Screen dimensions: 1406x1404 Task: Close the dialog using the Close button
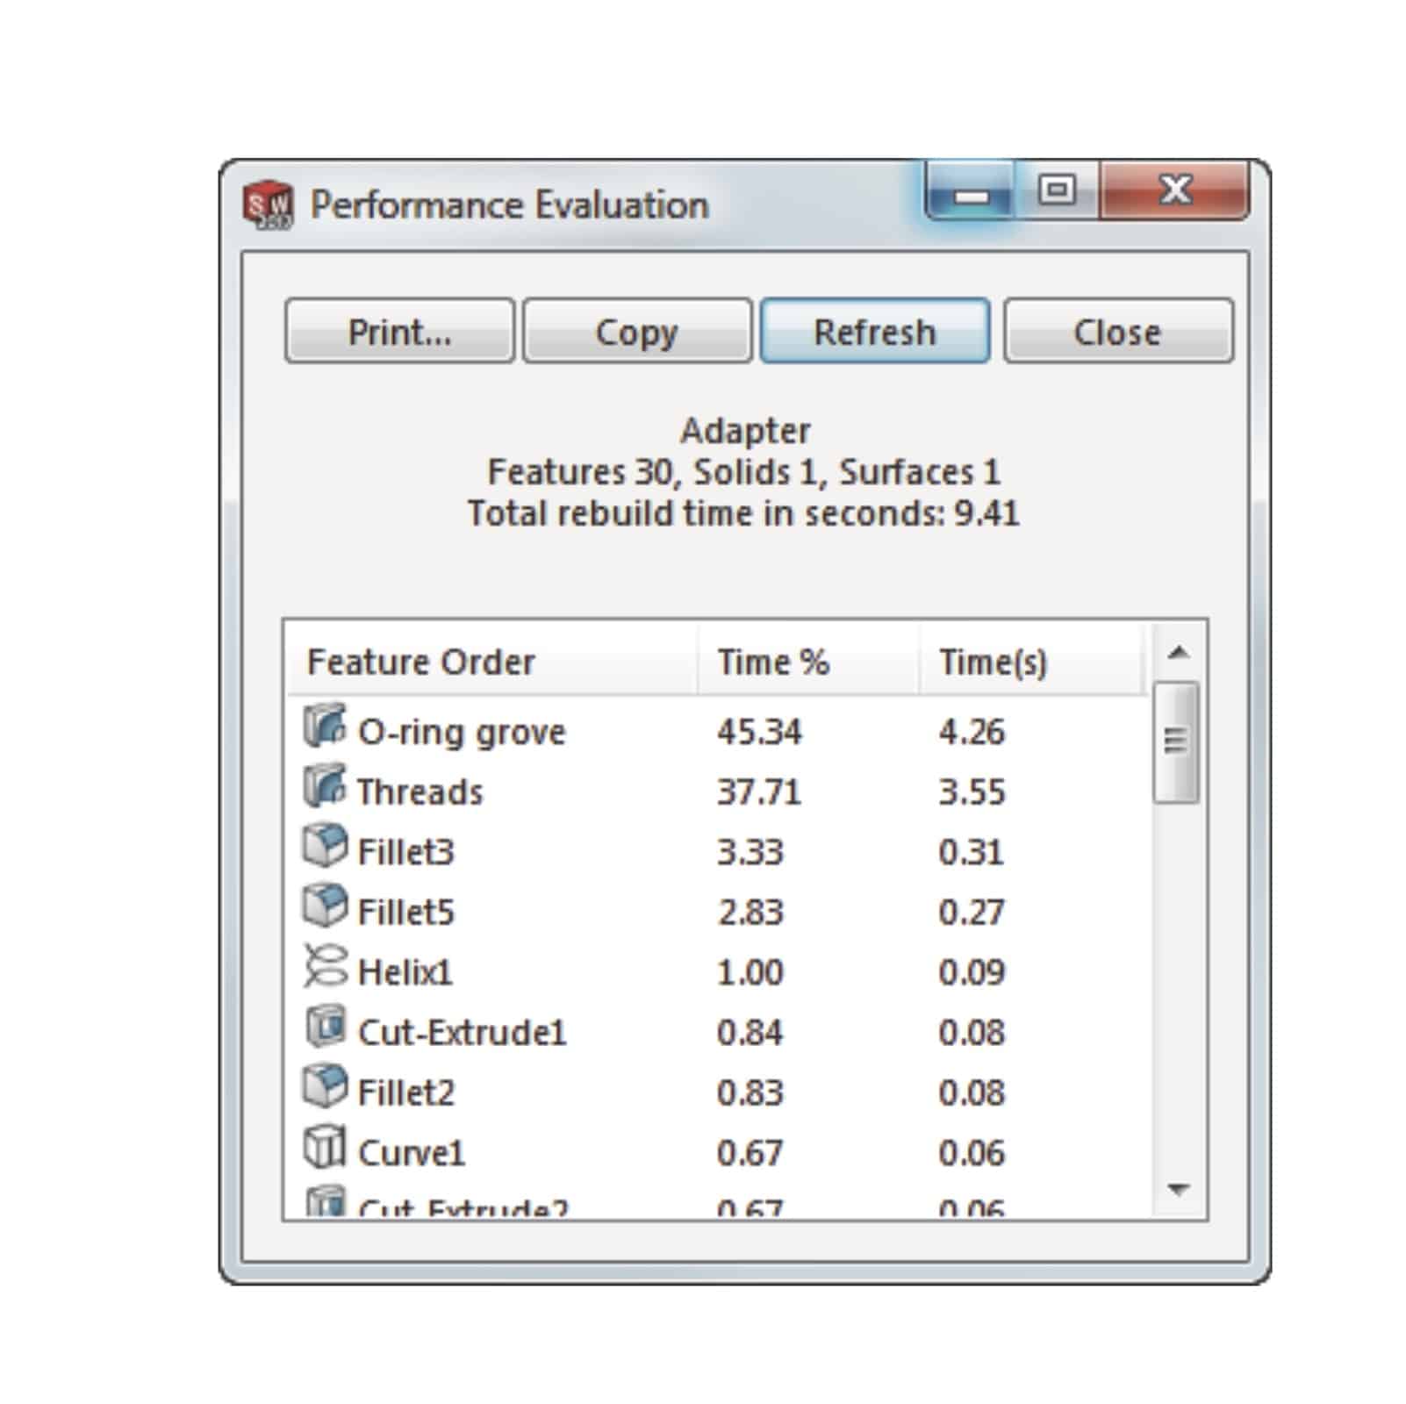[1118, 332]
